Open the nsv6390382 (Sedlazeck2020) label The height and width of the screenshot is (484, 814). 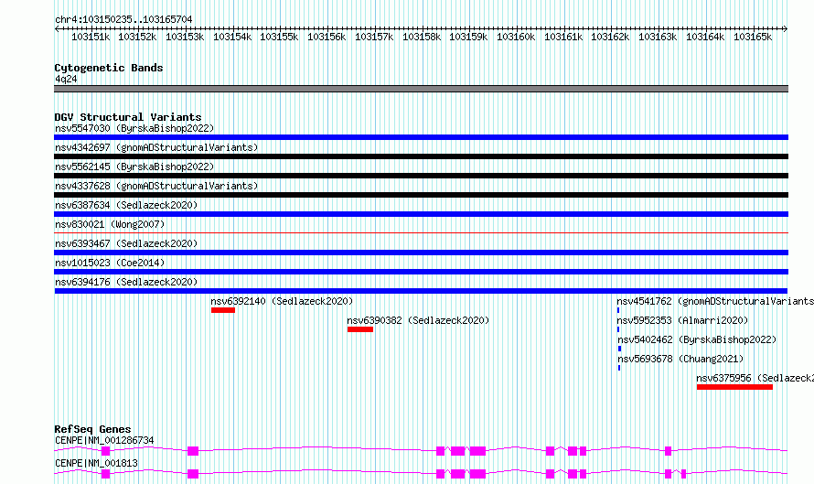click(418, 320)
